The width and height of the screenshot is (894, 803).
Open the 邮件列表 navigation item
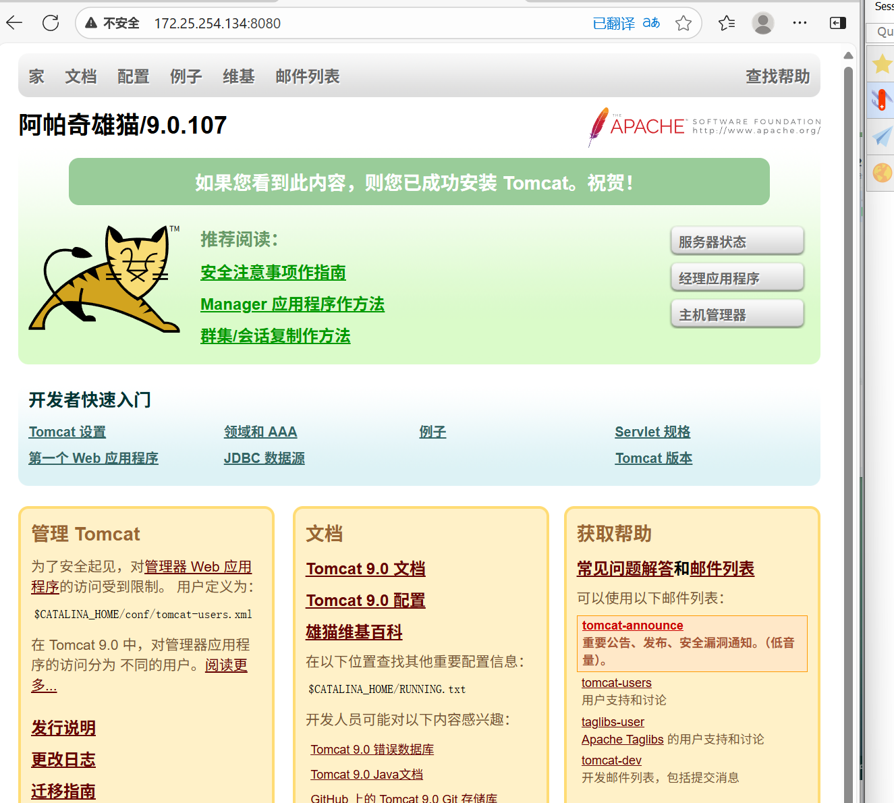pos(308,76)
